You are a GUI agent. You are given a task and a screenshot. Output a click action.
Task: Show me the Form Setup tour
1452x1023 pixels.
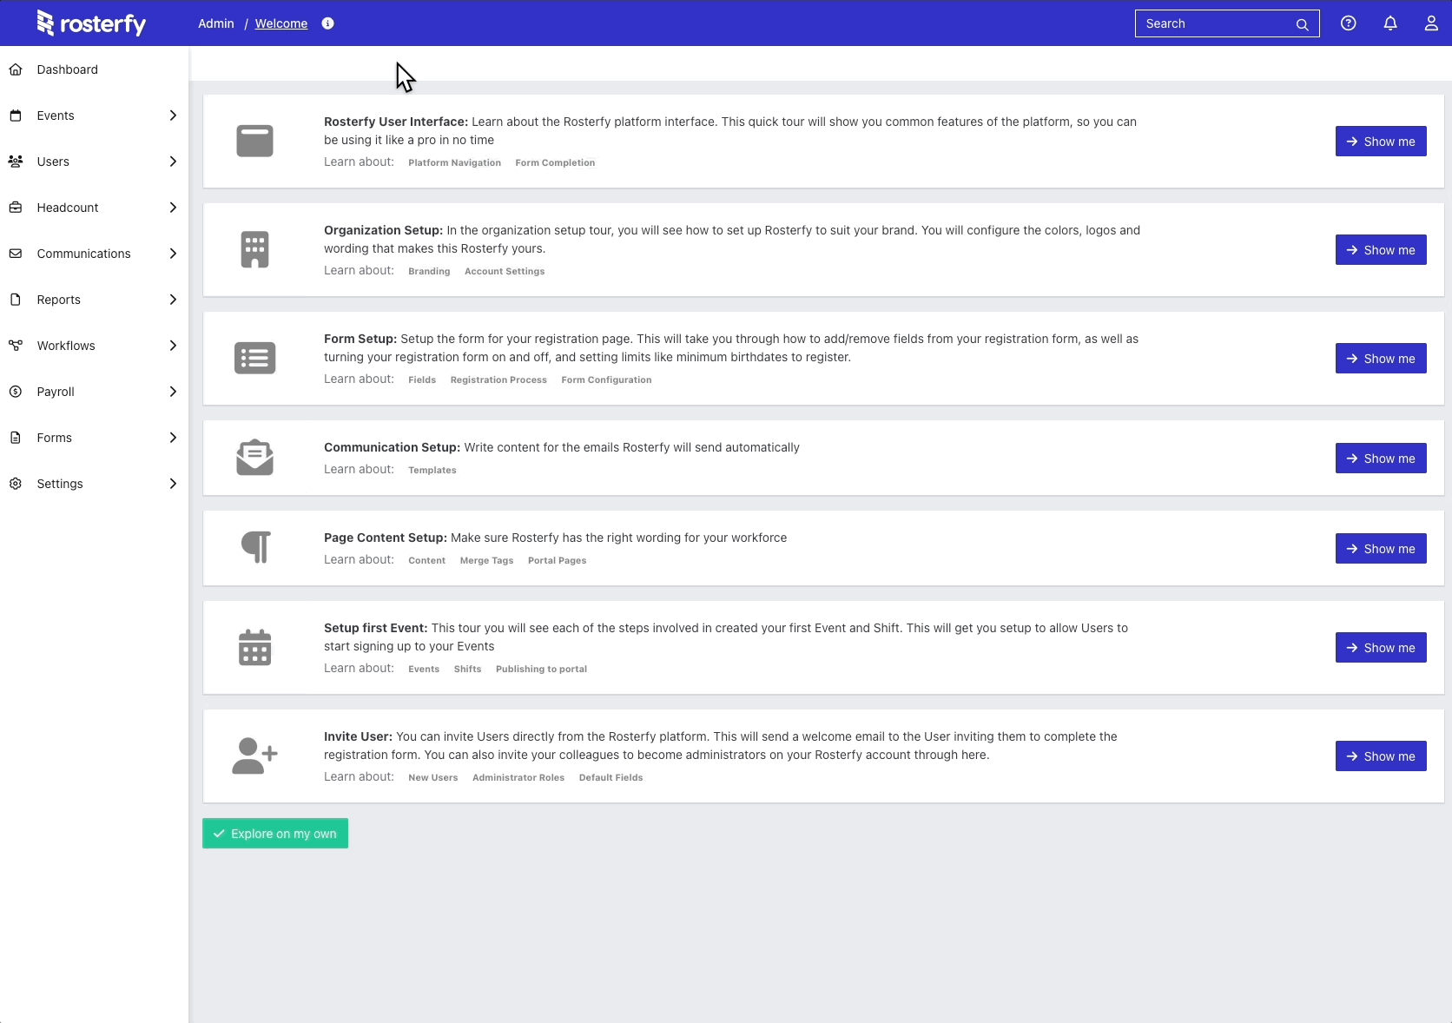click(1381, 359)
